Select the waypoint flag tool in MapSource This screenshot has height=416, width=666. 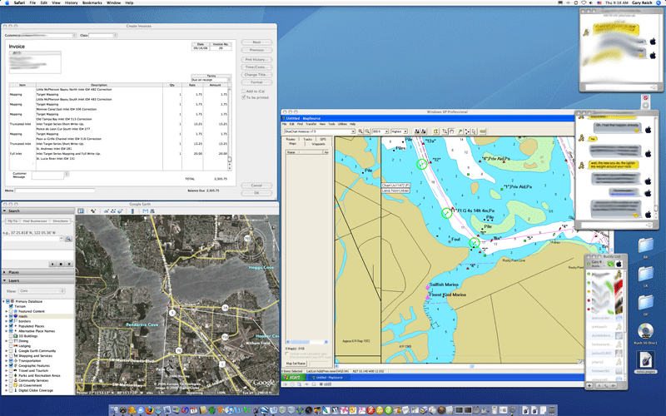tap(460, 131)
